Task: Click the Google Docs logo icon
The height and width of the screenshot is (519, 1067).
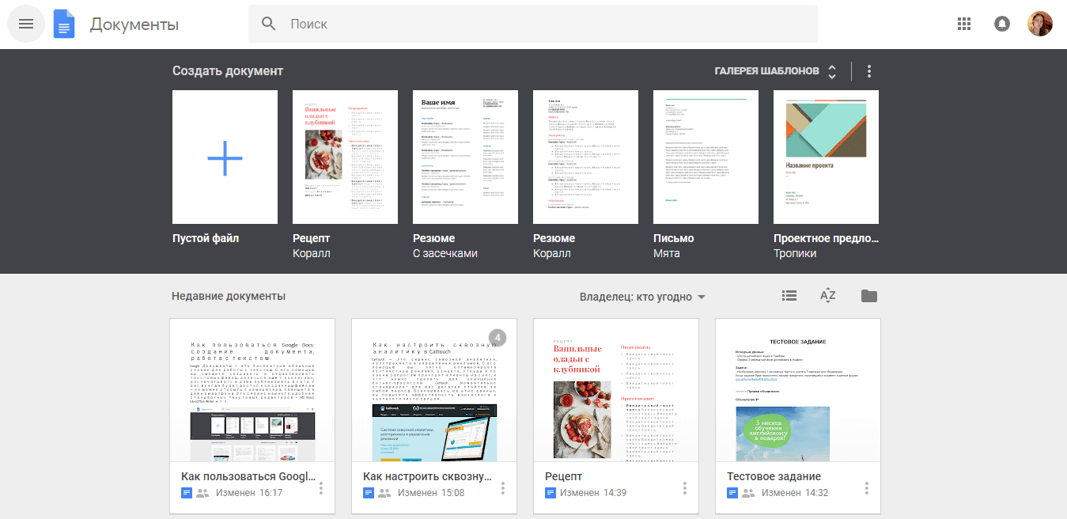Action: pyautogui.click(x=62, y=24)
